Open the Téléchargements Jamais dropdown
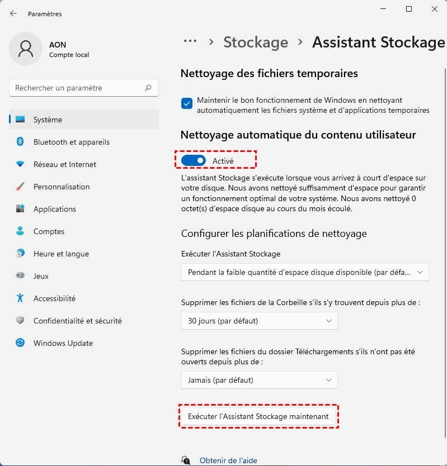The height and width of the screenshot is (466, 447). 260,380
